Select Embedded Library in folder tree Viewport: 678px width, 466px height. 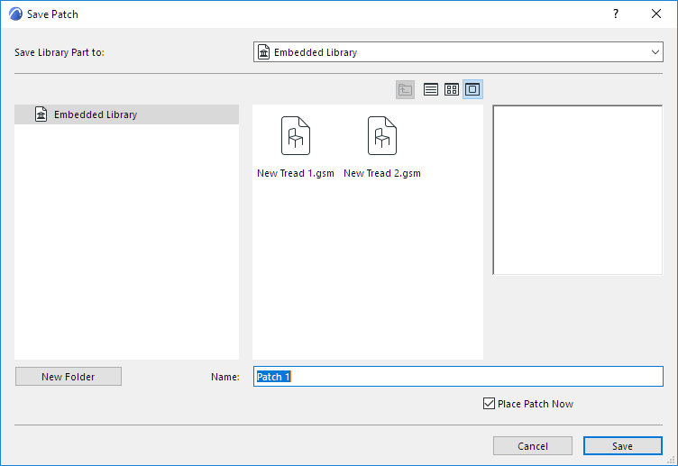point(127,114)
